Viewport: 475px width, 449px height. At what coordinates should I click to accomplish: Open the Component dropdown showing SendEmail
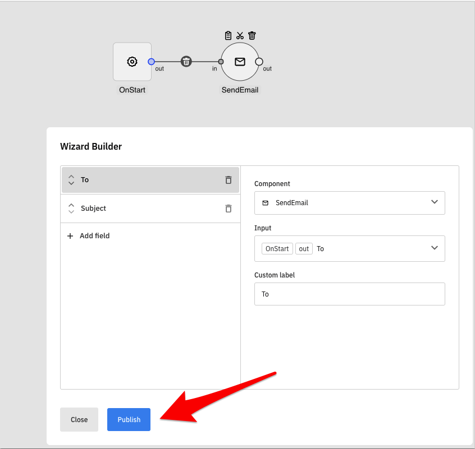[349, 203]
